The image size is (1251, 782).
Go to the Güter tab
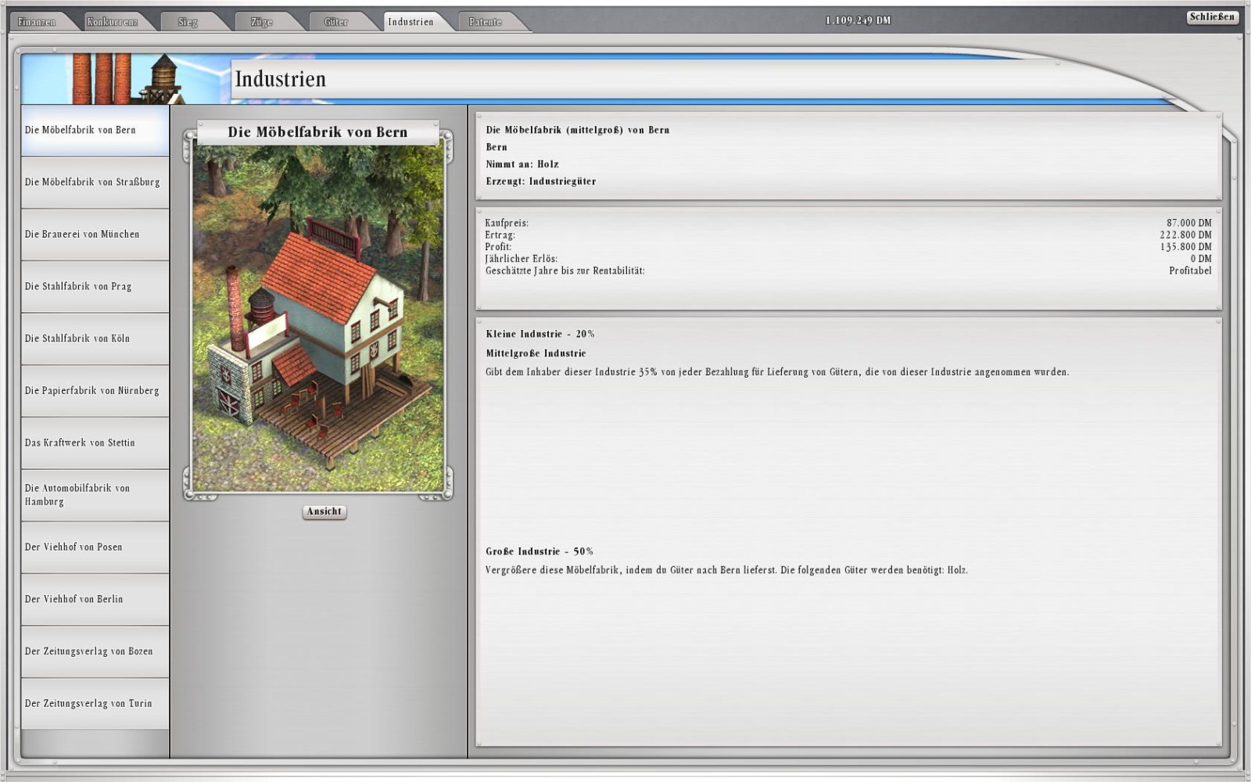[335, 22]
